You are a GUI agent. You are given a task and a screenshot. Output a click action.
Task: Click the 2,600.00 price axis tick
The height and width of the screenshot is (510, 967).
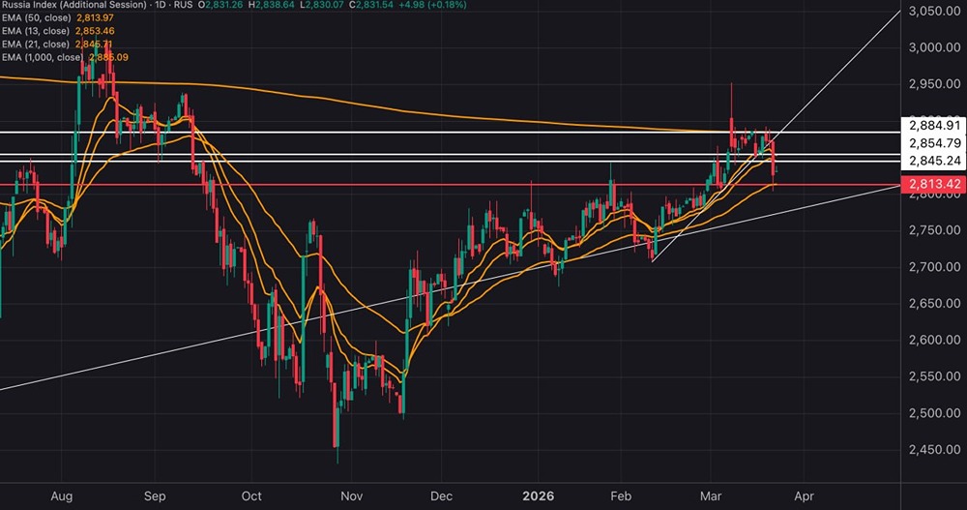tap(935, 340)
